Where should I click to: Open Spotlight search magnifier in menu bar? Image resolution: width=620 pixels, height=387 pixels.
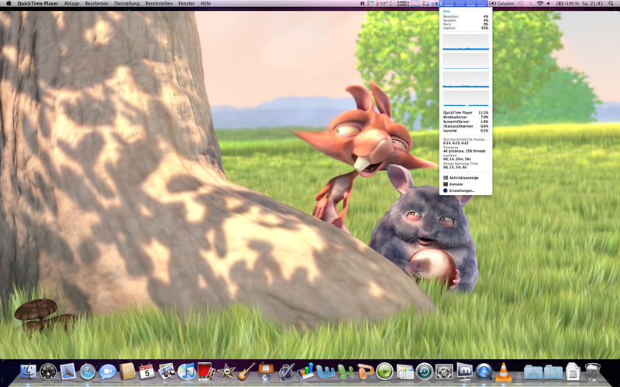pyautogui.click(x=611, y=4)
